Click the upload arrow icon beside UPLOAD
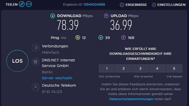Image resolution: width=189 pixels, height=106 pixels. pos(106,16)
